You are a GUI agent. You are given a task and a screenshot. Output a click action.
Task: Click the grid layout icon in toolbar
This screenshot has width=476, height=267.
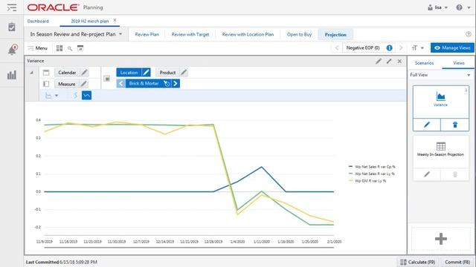(59, 48)
